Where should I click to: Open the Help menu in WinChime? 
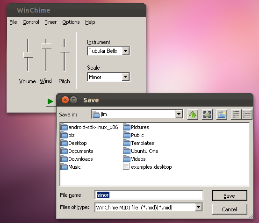coord(90,22)
